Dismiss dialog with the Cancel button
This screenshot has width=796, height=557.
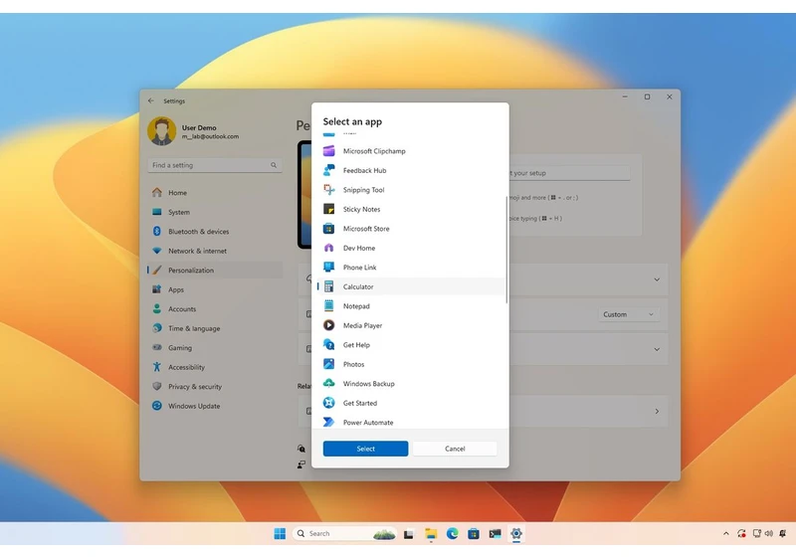[455, 449]
